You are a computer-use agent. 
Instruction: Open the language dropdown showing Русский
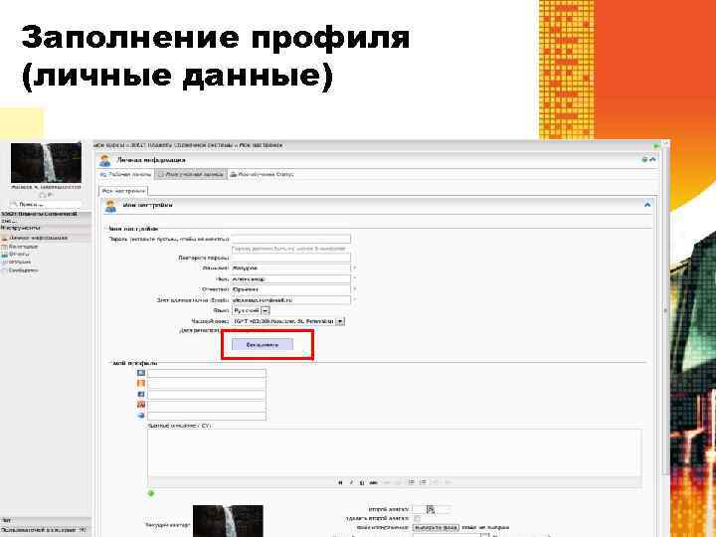pos(252,310)
